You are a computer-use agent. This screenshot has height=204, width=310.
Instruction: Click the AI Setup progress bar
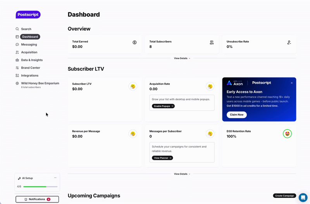coord(40,187)
